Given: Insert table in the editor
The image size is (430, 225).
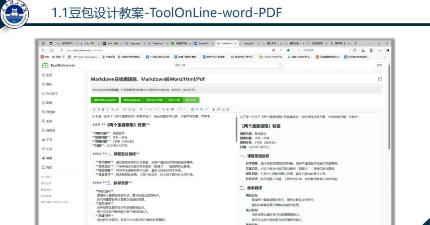Looking at the screenshot, I should coord(172,109).
